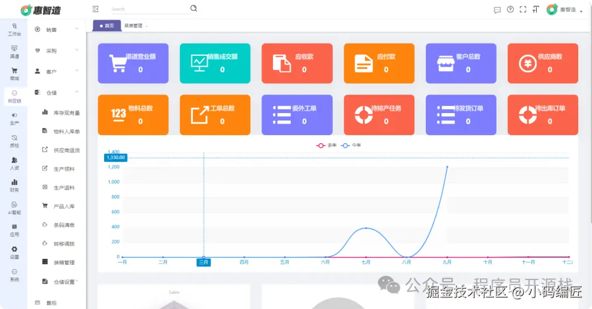Click the 十一月 axis label
Screen dimensions: 592x309
pos(528,262)
